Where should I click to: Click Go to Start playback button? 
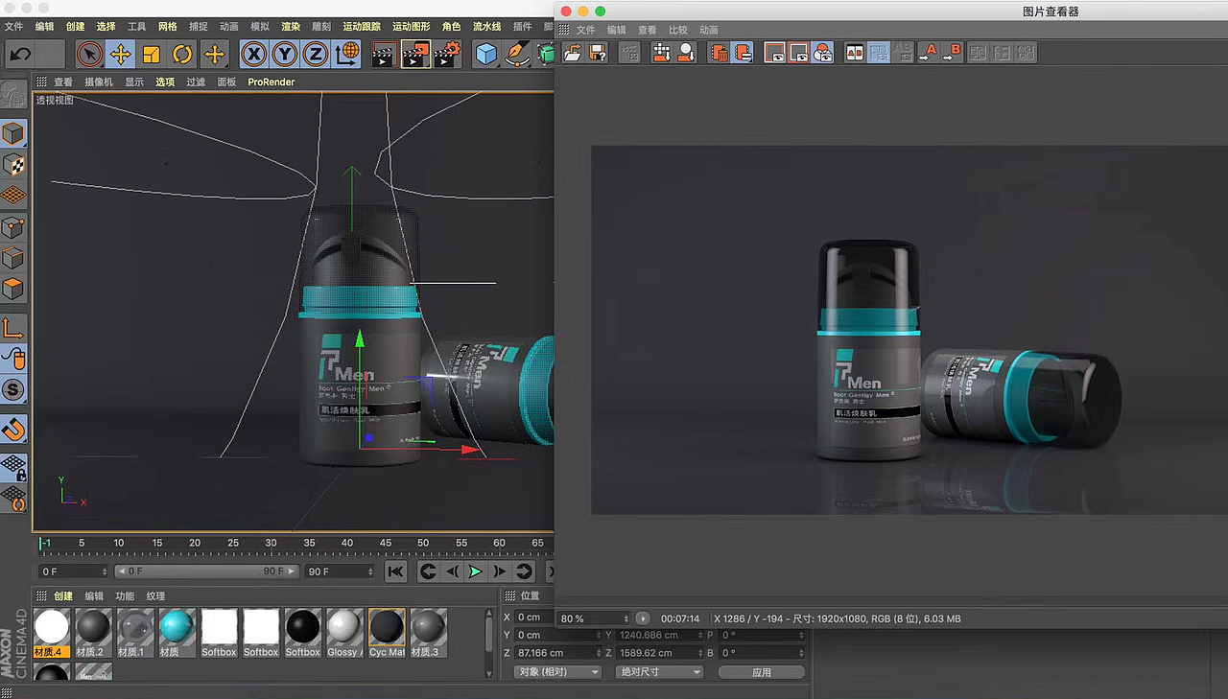tap(395, 571)
